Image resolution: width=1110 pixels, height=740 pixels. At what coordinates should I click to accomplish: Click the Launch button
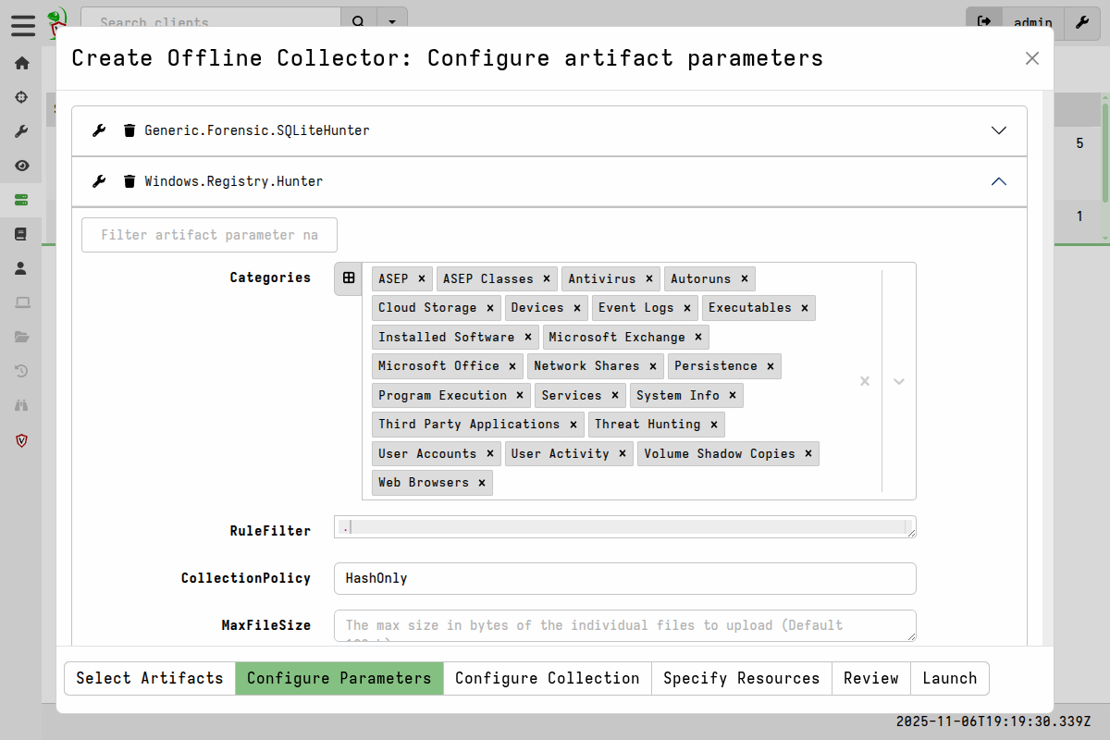[x=949, y=678]
